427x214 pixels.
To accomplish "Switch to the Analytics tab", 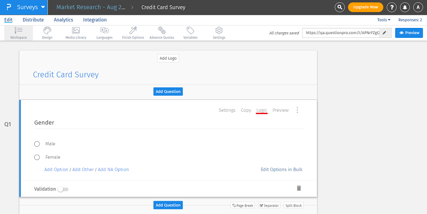I will [64, 20].
